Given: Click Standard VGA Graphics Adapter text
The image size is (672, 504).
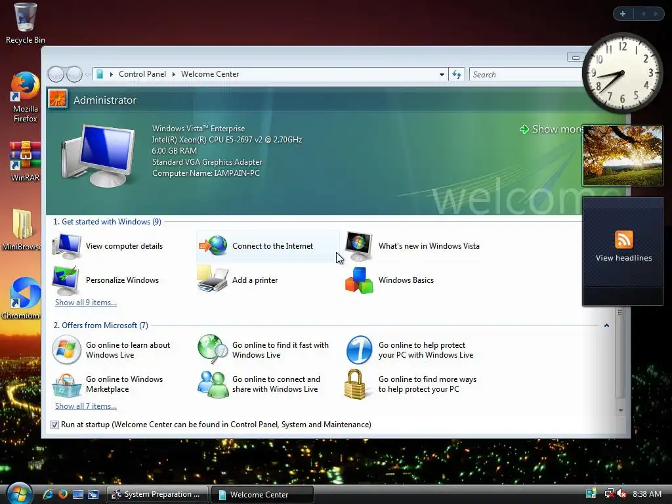Looking at the screenshot, I should tap(207, 162).
